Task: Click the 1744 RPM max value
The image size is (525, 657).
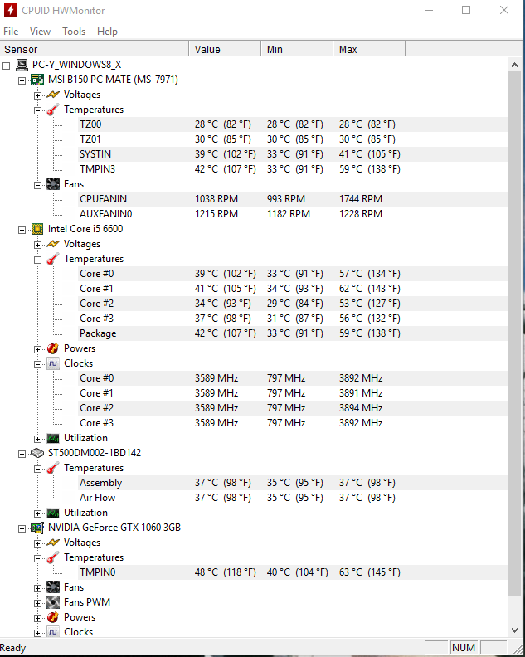Action: (x=361, y=199)
